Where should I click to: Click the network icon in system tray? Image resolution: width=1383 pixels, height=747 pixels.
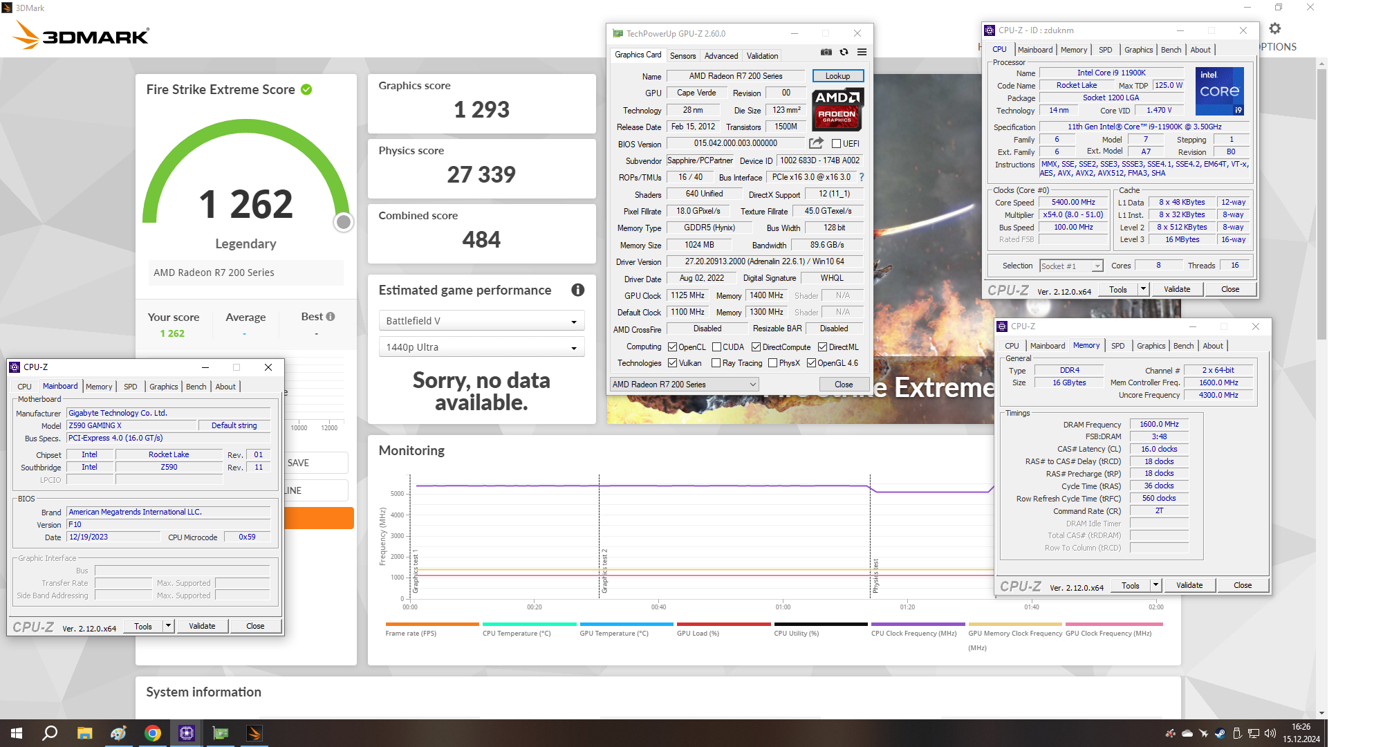pyautogui.click(x=1253, y=733)
